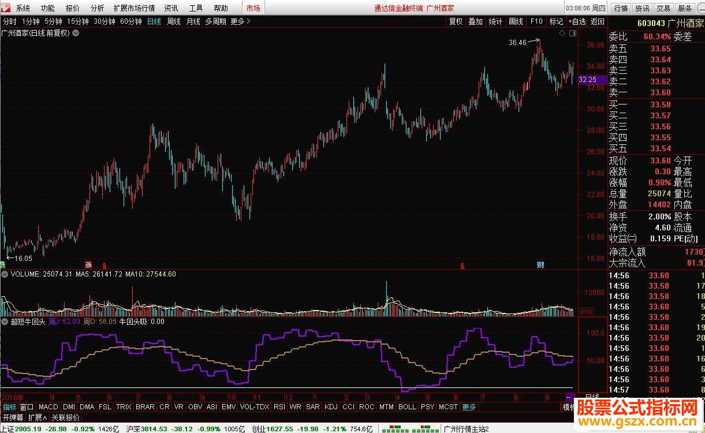Click the 资讯 button at top right
The image size is (705, 433).
(642, 8)
